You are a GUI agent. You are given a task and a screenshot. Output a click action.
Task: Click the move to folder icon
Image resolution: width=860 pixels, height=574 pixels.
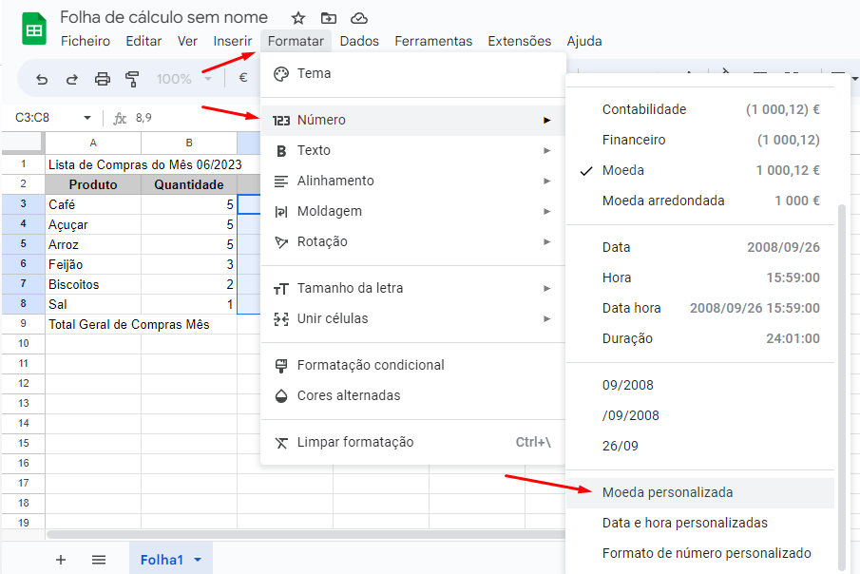click(x=329, y=18)
